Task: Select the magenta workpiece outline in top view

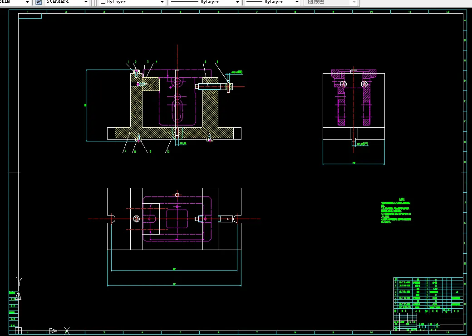Action: click(x=177, y=219)
